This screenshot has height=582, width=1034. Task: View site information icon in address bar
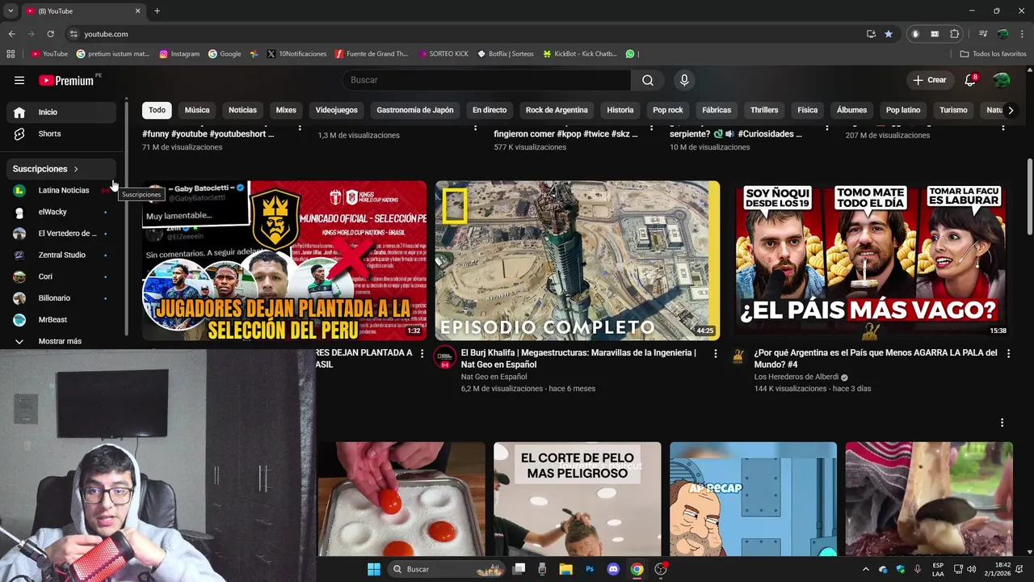[74, 34]
